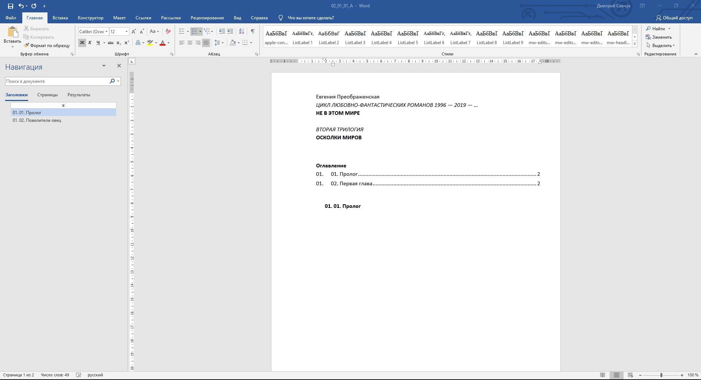Expand the styles gallery list
701x380 pixels.
click(635, 44)
